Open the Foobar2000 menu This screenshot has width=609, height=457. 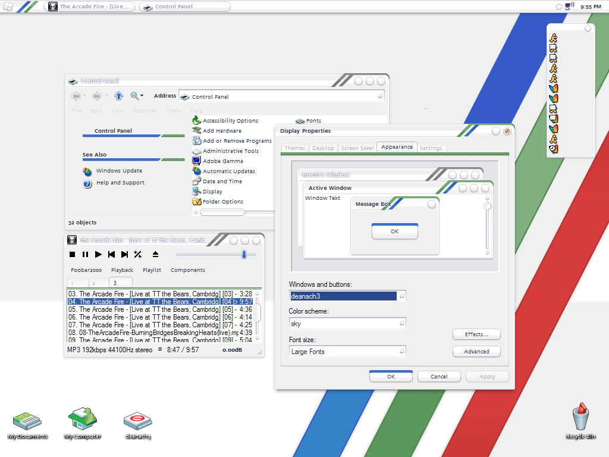pos(86,270)
